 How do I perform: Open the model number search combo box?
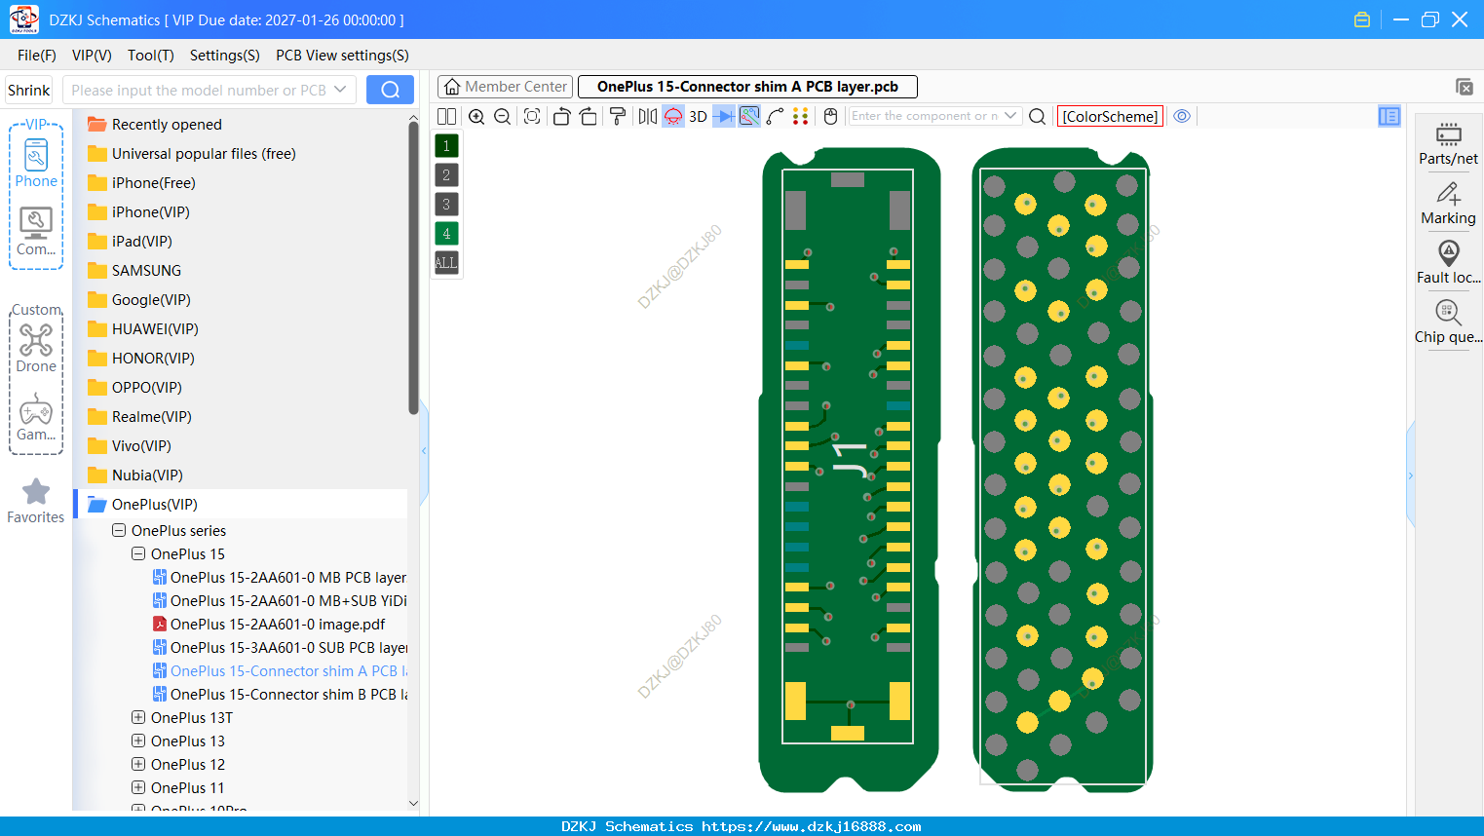pyautogui.click(x=209, y=90)
